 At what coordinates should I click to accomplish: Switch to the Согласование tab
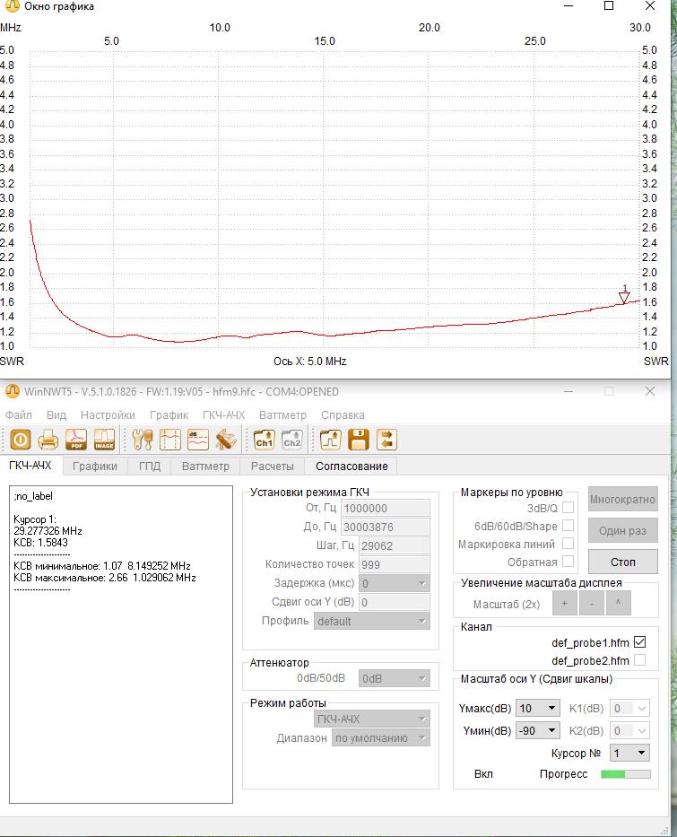point(352,466)
